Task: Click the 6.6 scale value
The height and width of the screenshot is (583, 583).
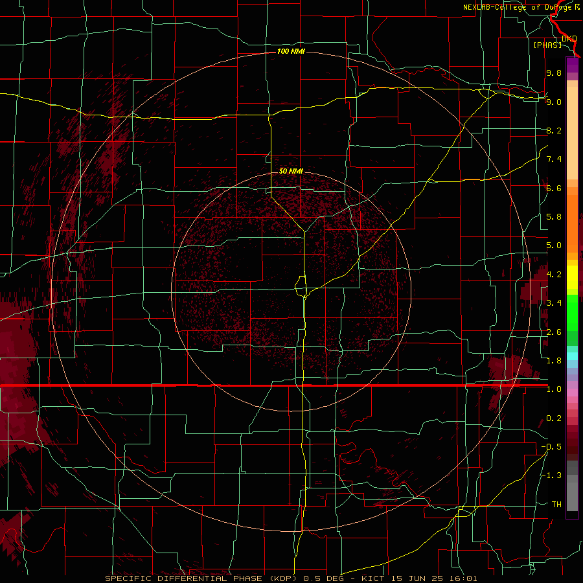Action: tap(554, 188)
